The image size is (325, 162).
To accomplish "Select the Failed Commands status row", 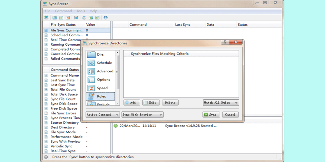I will coord(65,59).
